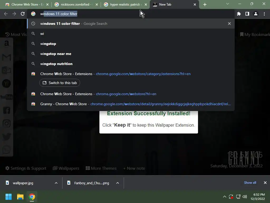Viewport: 270px width, 203px height.
Task: Open the webstore category/extensions URL suggestion
Action: 131,74
